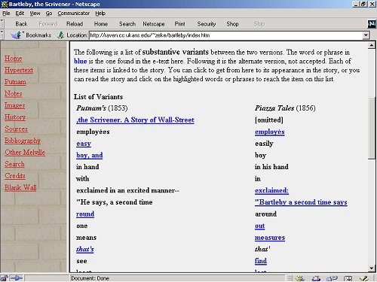Click the page scrollbar up arrow
The height and width of the screenshot is (282, 377).
(x=372, y=45)
